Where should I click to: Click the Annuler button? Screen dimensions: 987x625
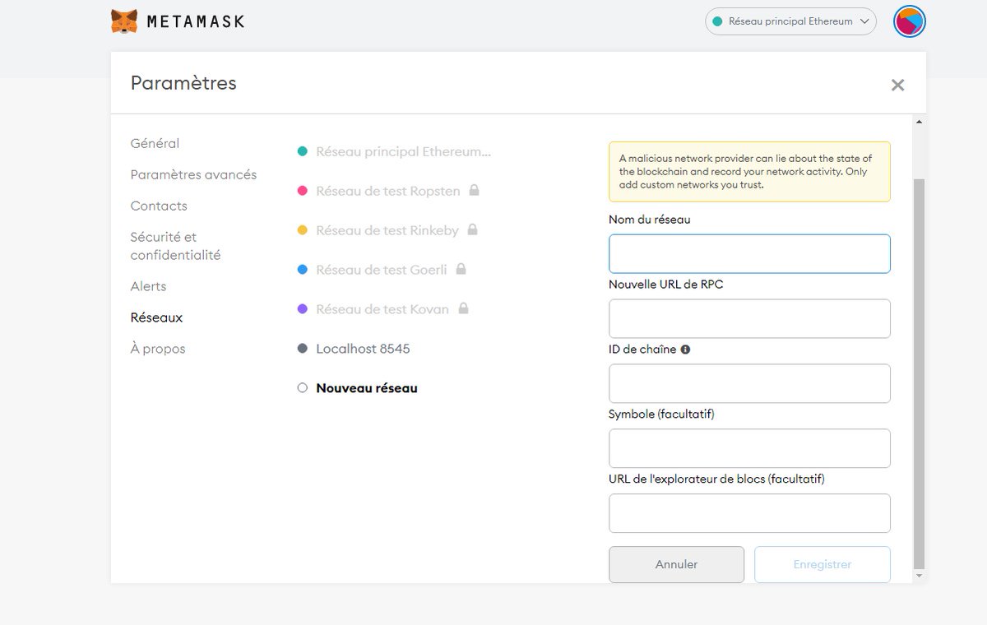tap(676, 564)
